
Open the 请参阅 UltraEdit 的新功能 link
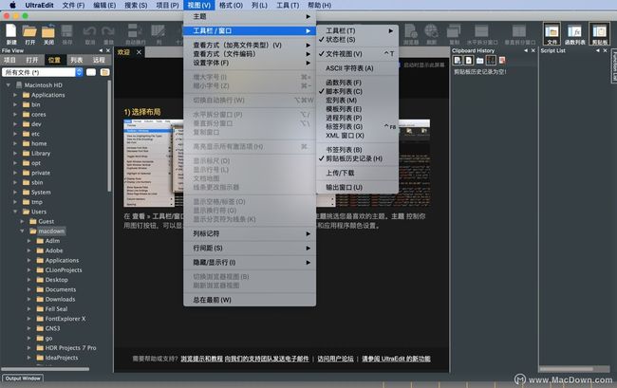pos(396,359)
